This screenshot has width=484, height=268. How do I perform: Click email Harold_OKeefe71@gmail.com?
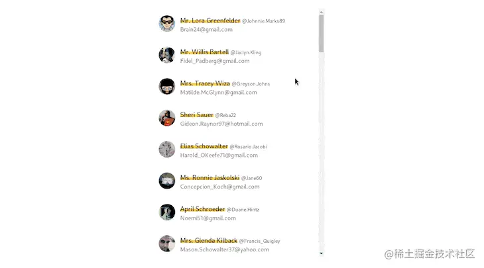click(219, 156)
